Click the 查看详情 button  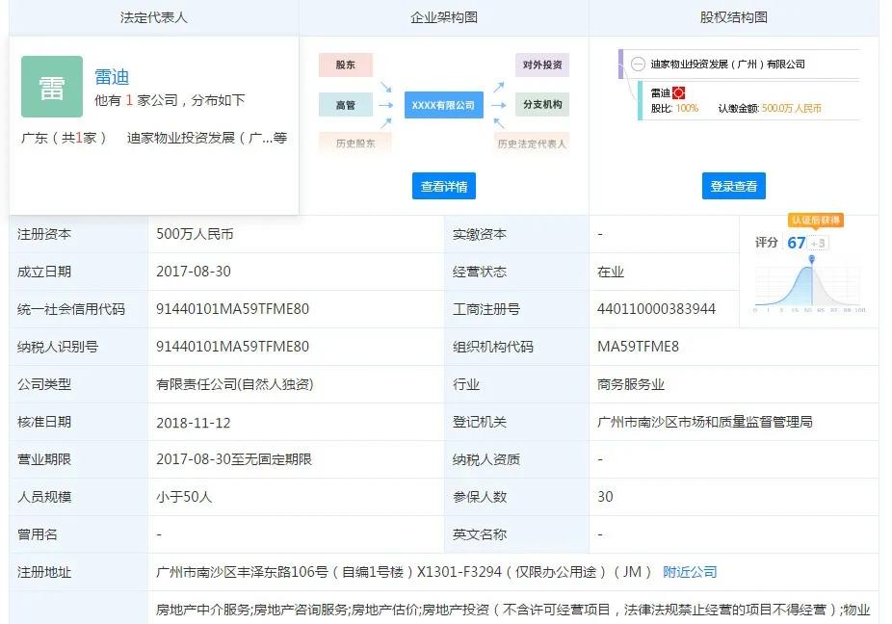443,186
